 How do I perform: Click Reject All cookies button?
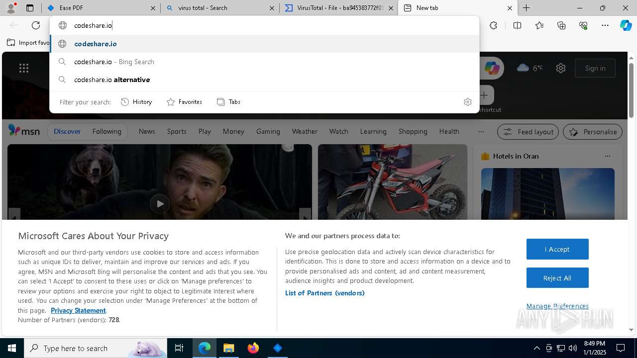click(x=557, y=278)
